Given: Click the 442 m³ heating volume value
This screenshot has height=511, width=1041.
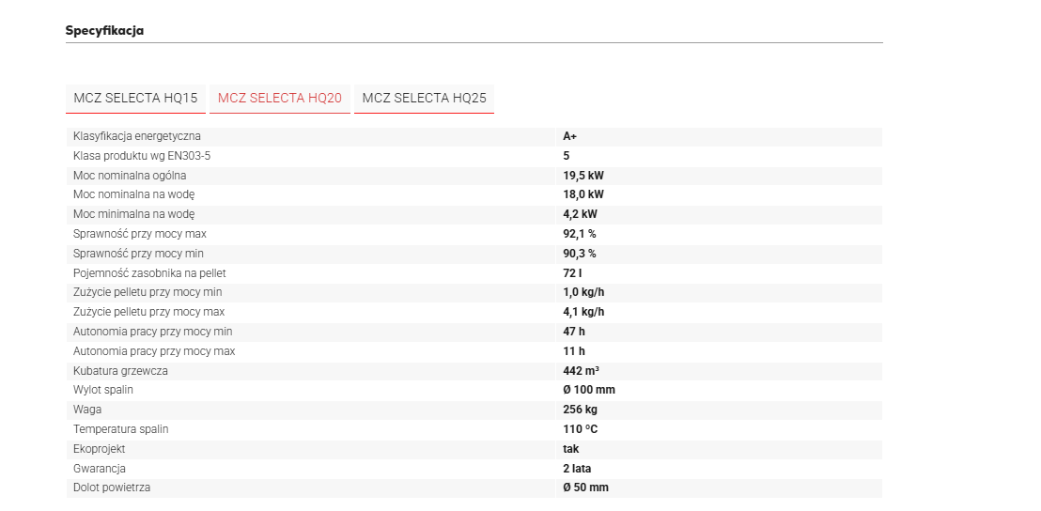Looking at the screenshot, I should click(x=581, y=371).
